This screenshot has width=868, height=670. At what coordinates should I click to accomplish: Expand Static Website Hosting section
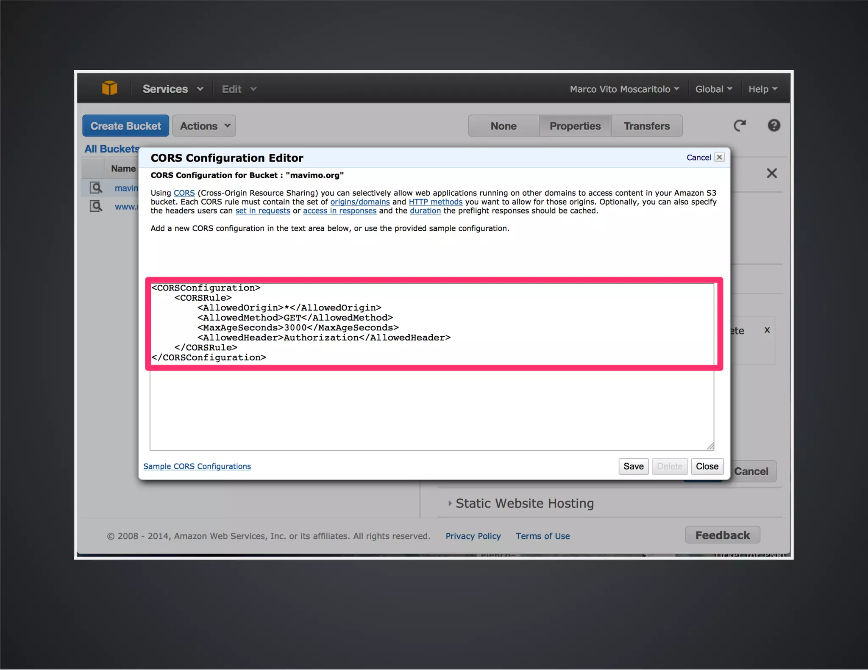tap(524, 503)
